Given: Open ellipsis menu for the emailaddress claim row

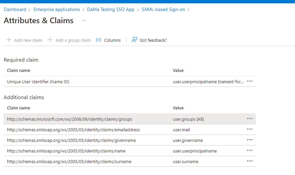Looking at the screenshot, I should tap(250, 129).
